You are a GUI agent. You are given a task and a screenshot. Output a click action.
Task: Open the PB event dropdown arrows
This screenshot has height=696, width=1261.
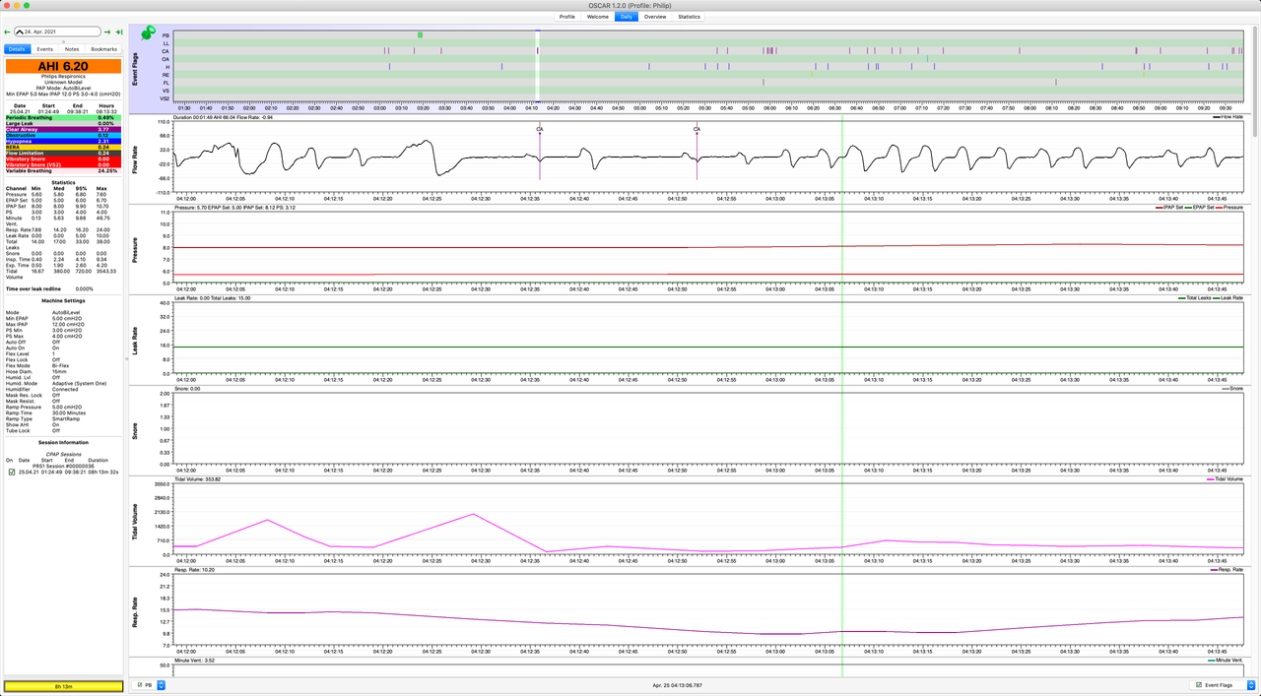coord(161,684)
